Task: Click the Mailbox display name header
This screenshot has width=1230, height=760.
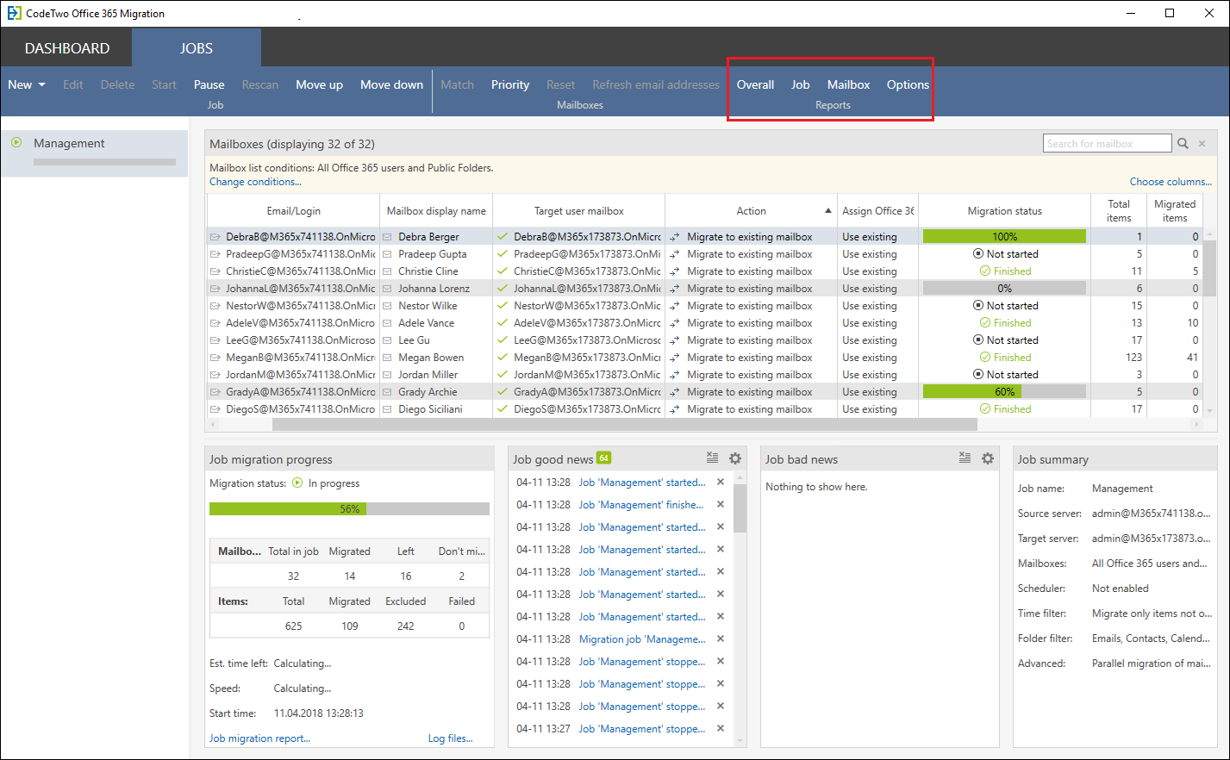Action: coord(436,210)
